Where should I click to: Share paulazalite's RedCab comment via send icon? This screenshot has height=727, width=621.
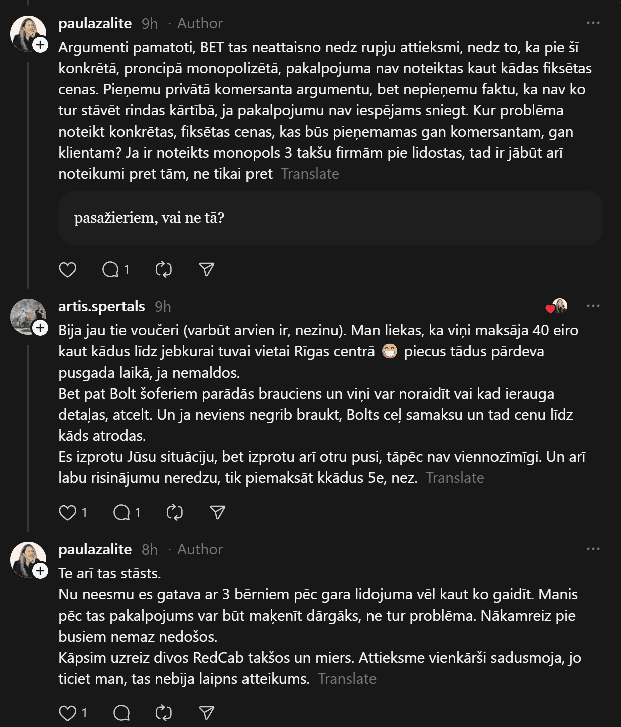pyautogui.click(x=207, y=713)
